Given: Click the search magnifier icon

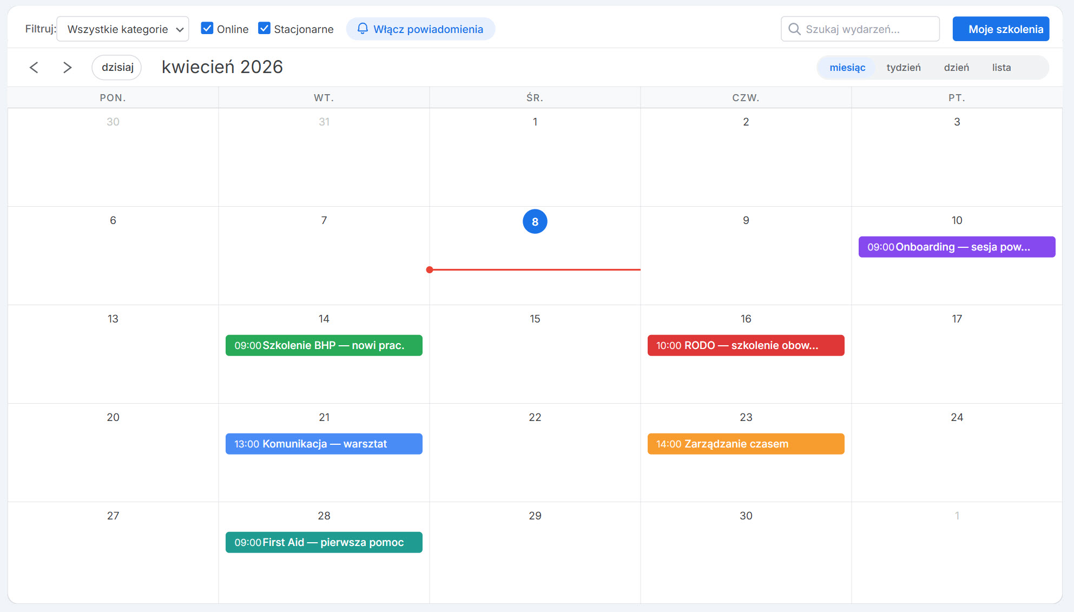Looking at the screenshot, I should (794, 29).
